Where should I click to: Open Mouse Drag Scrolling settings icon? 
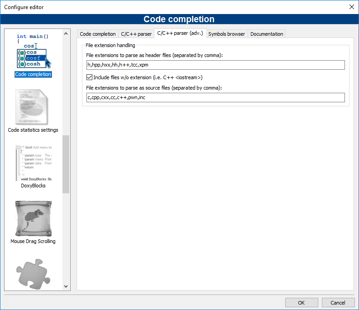[33, 219]
